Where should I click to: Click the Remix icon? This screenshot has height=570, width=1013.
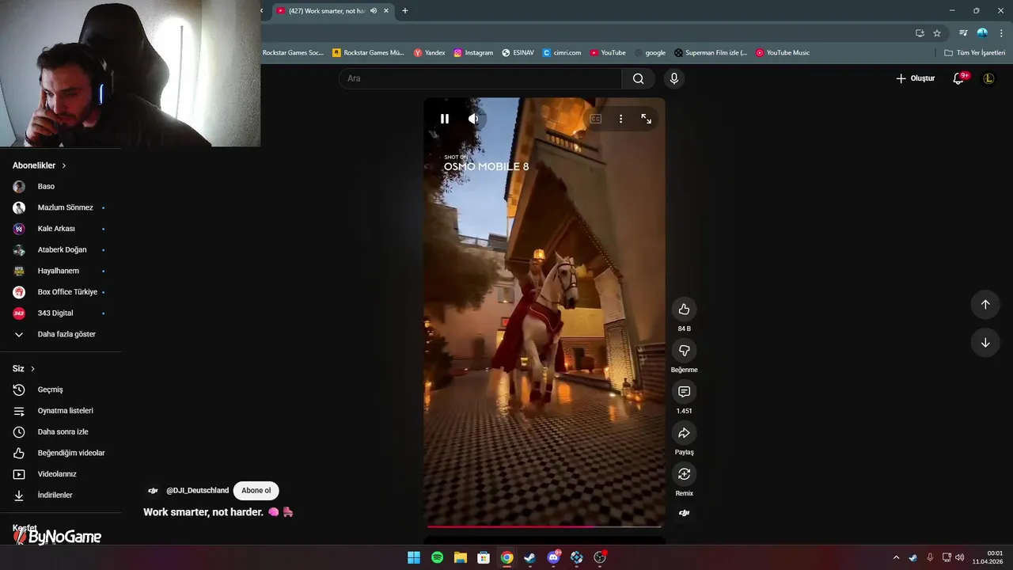click(684, 474)
